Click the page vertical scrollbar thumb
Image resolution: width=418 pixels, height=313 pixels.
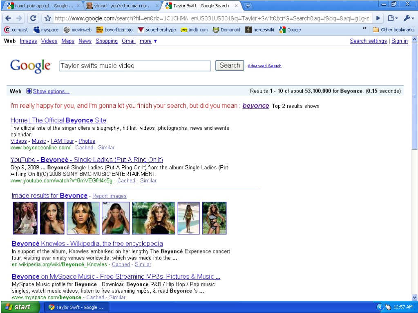[x=415, y=96]
